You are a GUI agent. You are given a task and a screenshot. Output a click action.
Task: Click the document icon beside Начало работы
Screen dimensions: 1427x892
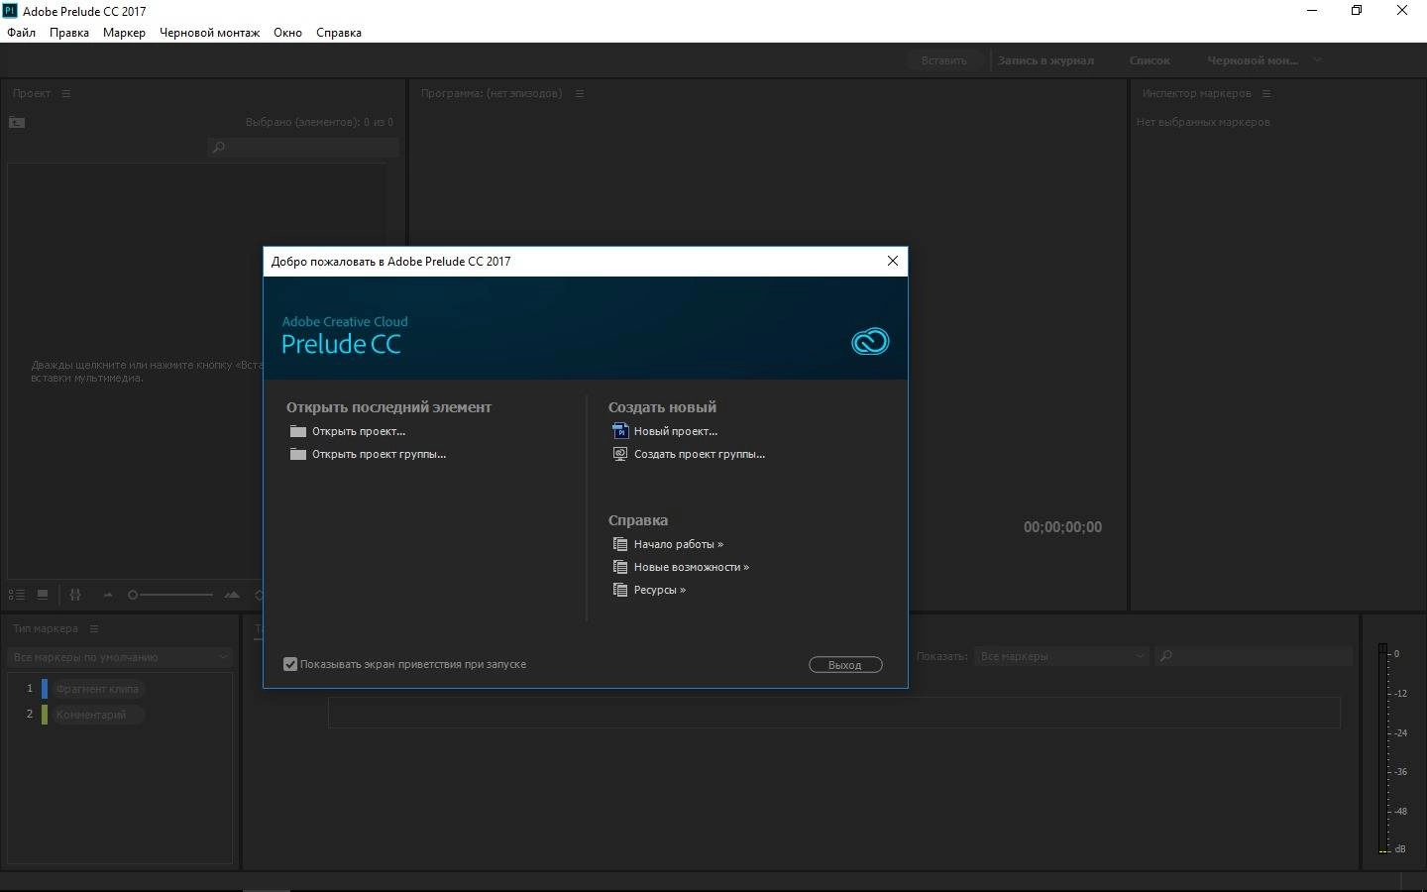pyautogui.click(x=620, y=544)
